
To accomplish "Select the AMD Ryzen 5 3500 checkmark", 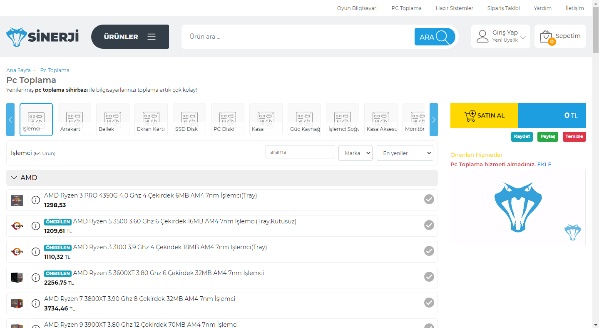I will point(429,225).
